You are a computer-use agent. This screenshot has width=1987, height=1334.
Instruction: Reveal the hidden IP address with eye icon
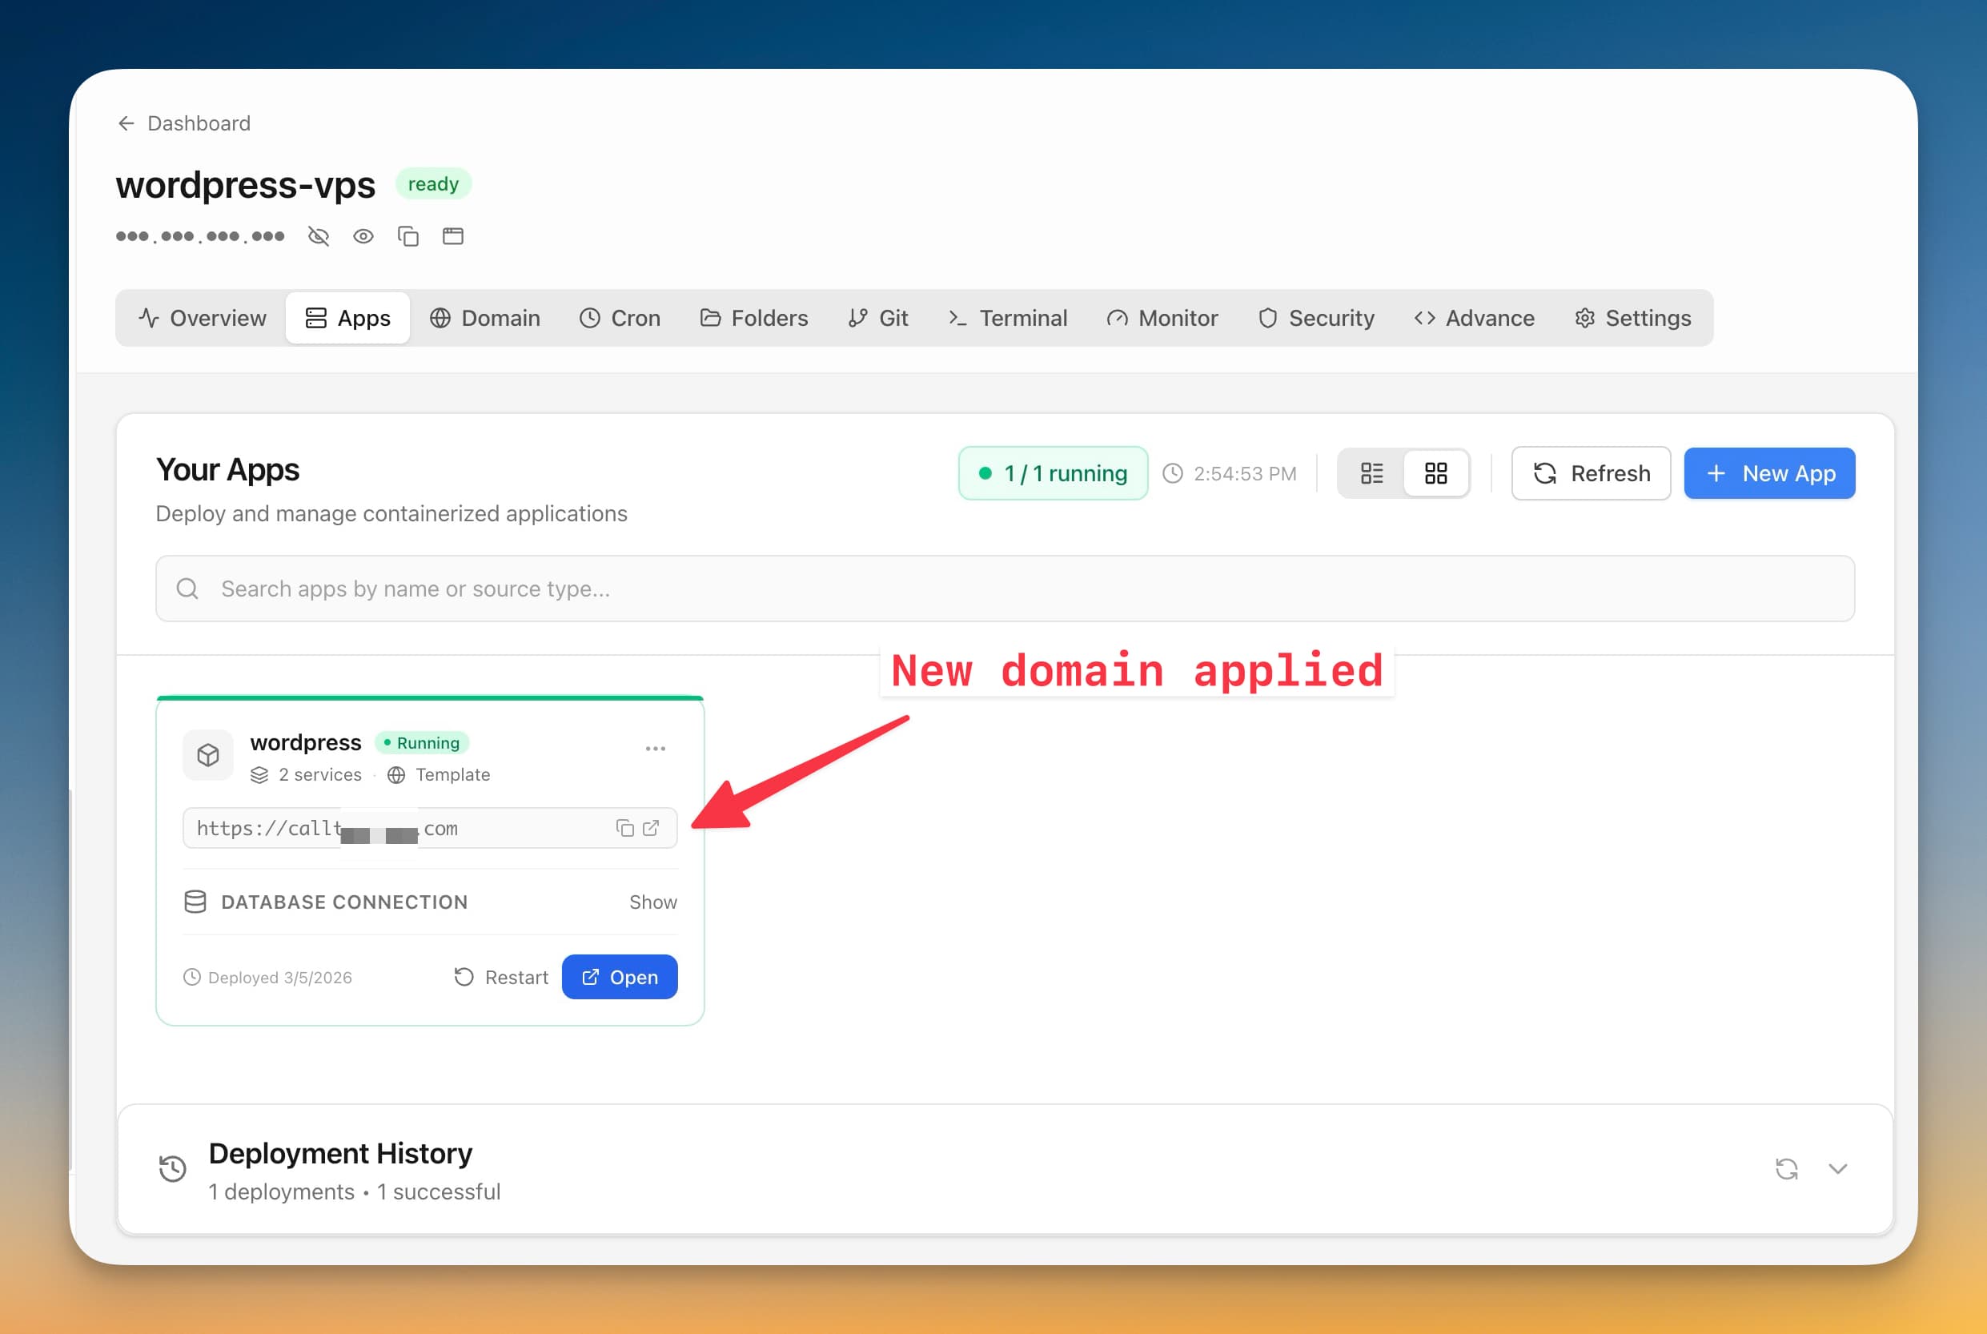coord(363,235)
